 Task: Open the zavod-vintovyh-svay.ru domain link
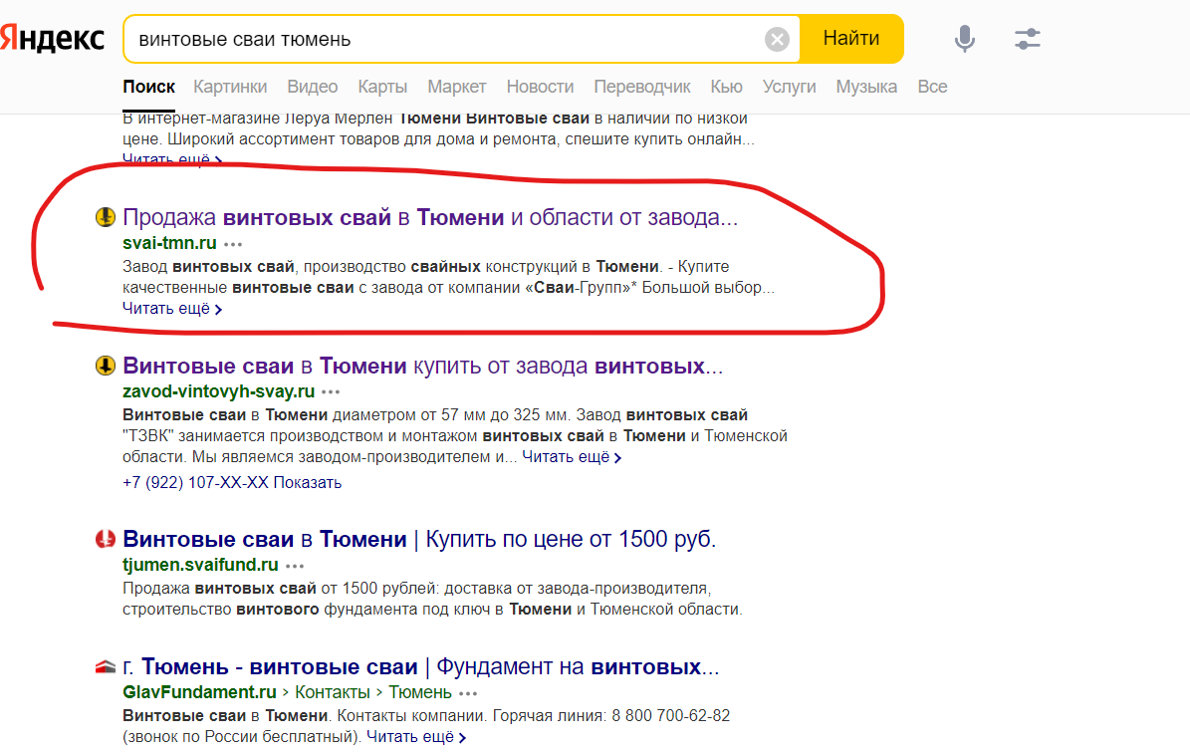click(x=218, y=390)
